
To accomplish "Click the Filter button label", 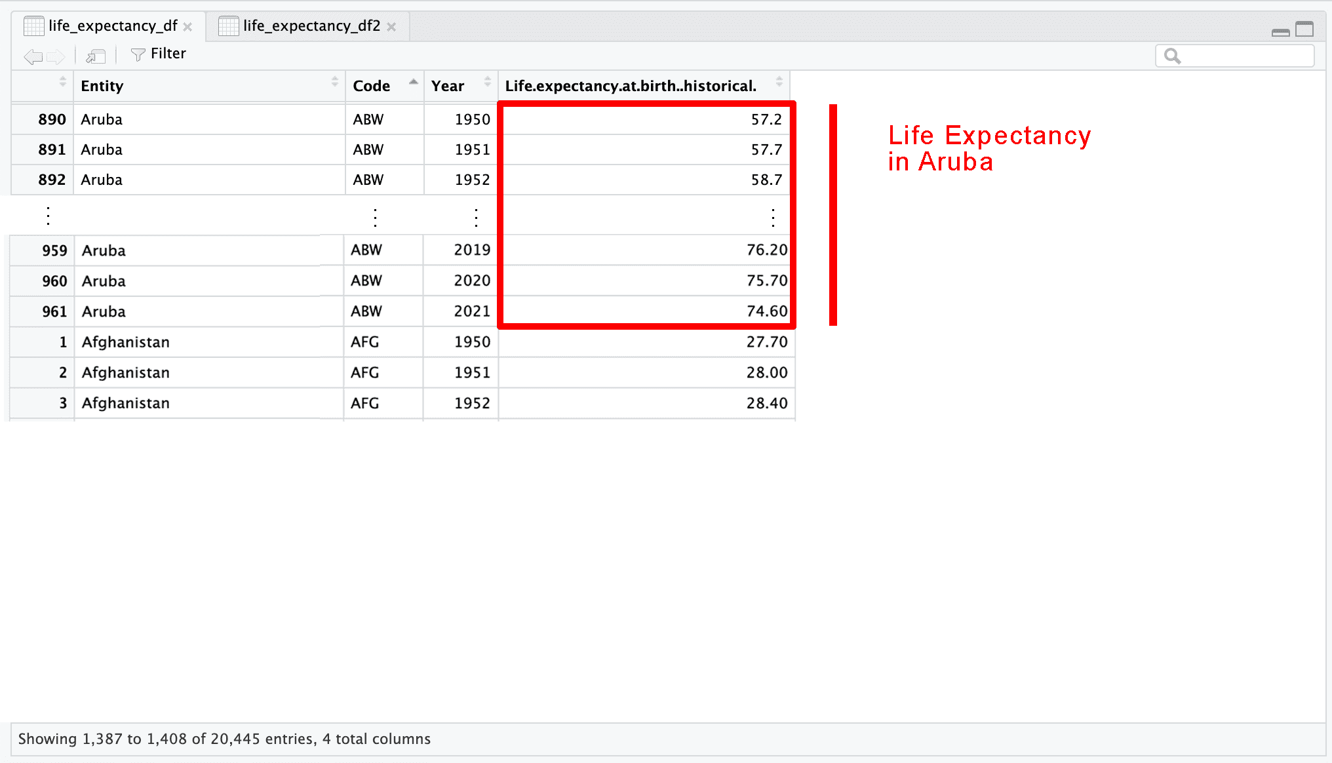I will pos(168,54).
